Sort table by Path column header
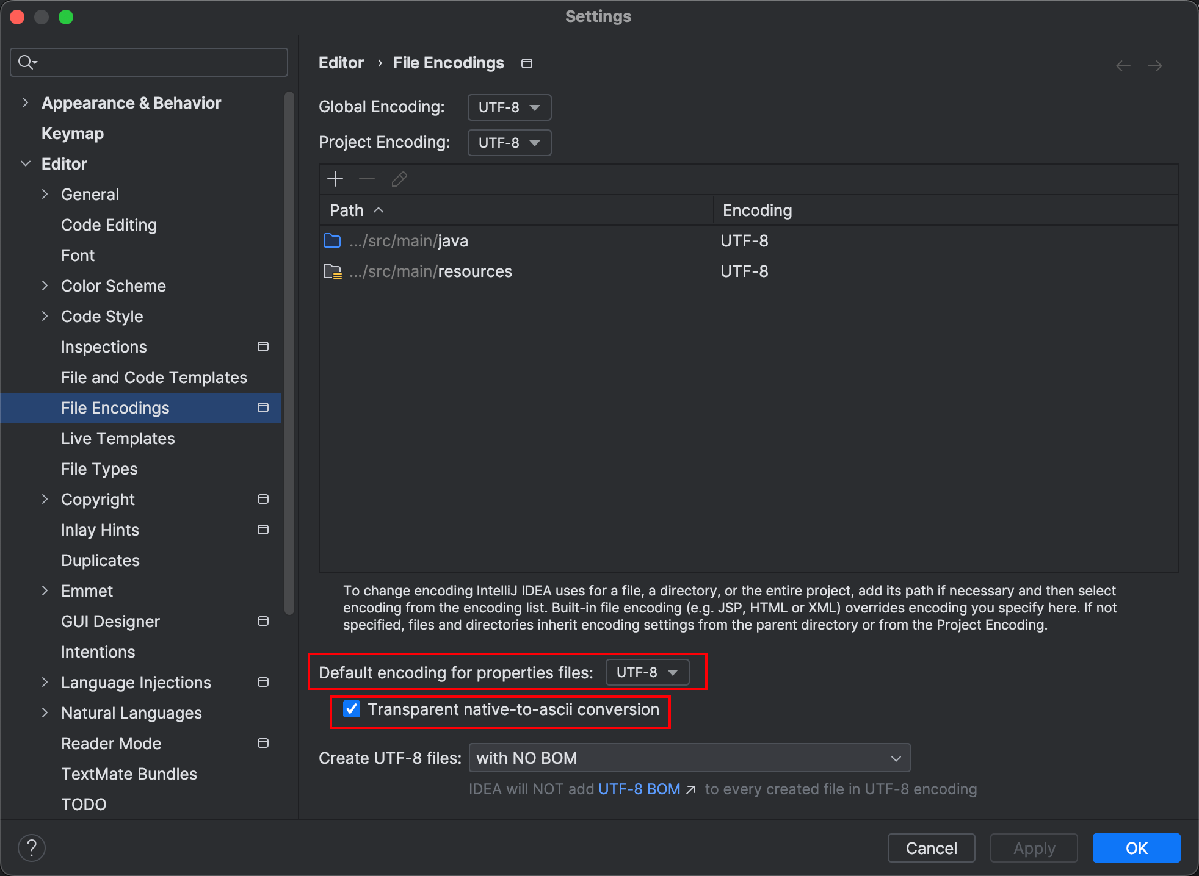The width and height of the screenshot is (1199, 876). click(x=347, y=210)
